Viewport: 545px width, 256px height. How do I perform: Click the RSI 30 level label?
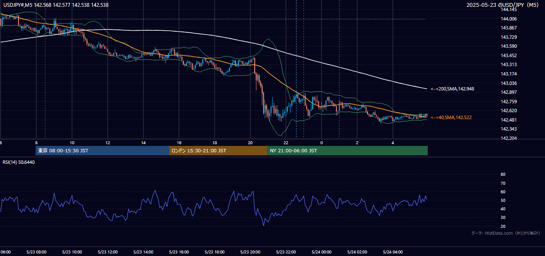point(503,218)
